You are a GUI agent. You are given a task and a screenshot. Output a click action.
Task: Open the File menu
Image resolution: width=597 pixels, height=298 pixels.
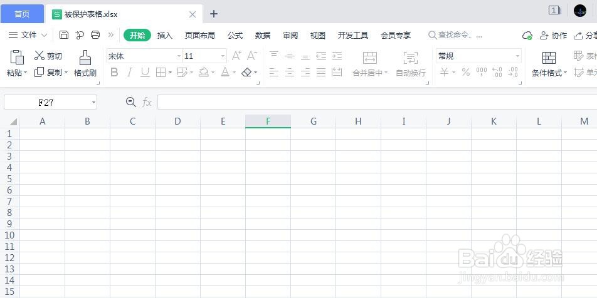point(28,35)
